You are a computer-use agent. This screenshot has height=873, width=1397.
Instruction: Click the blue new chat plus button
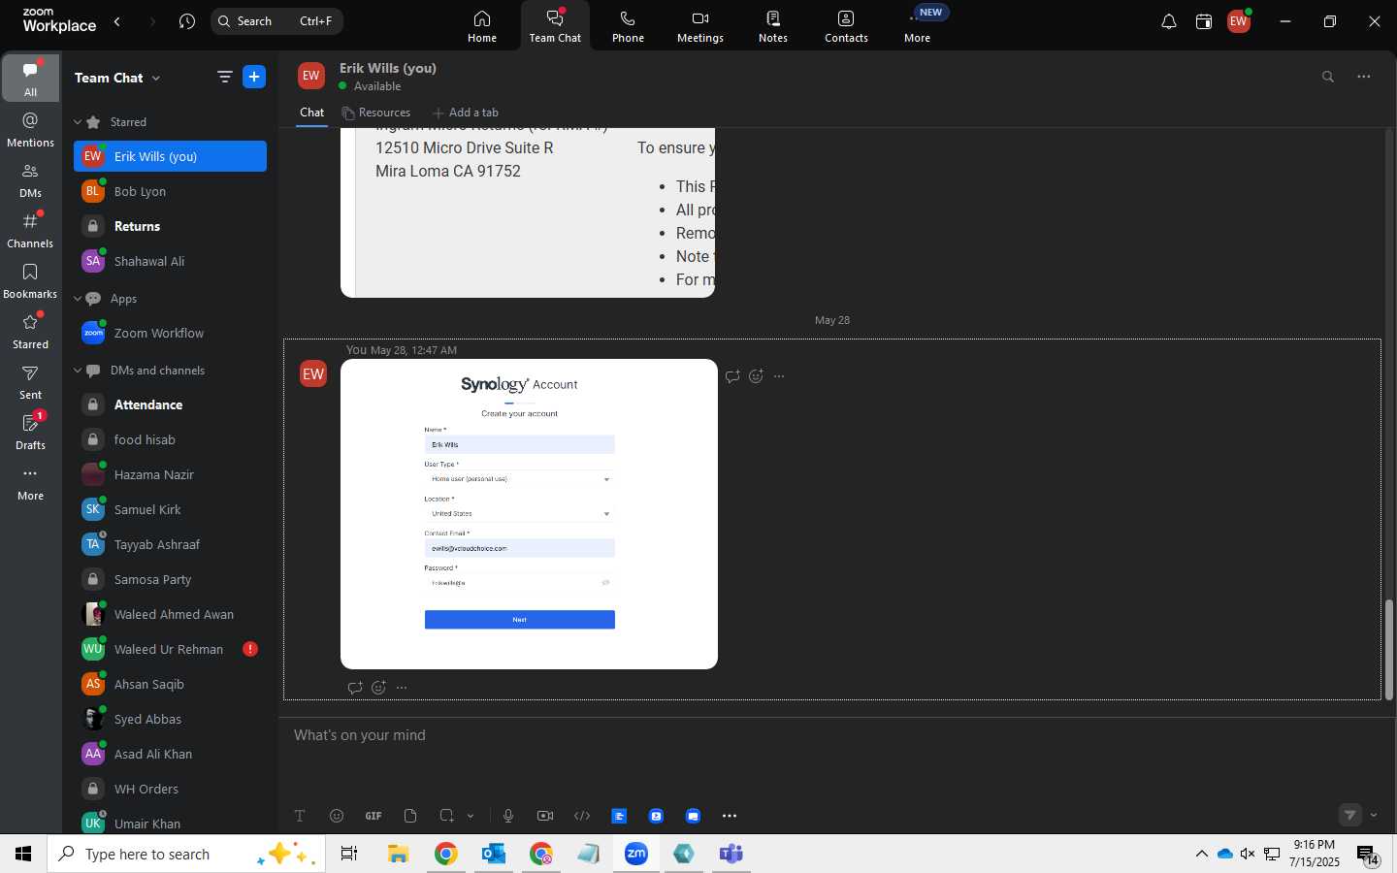point(254,78)
